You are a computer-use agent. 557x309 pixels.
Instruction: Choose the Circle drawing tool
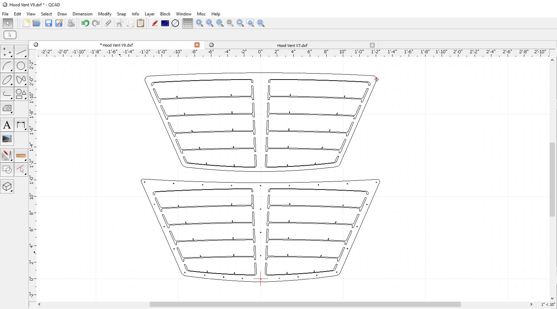(21, 66)
